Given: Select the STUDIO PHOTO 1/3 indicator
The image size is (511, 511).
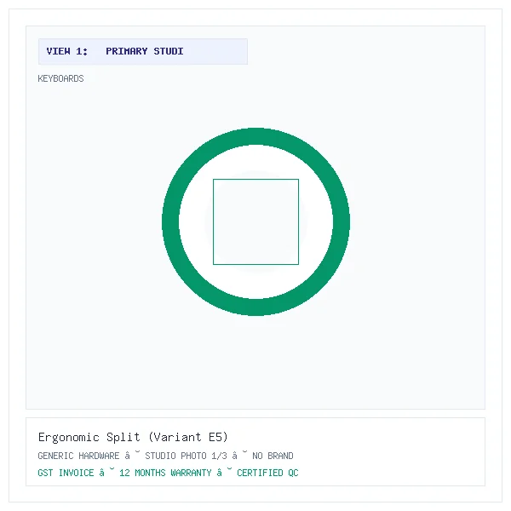Looking at the screenshot, I should click(x=186, y=456).
